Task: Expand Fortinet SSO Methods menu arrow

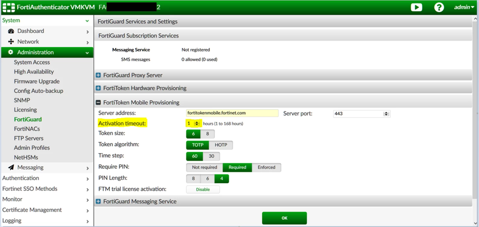Action: pos(88,189)
